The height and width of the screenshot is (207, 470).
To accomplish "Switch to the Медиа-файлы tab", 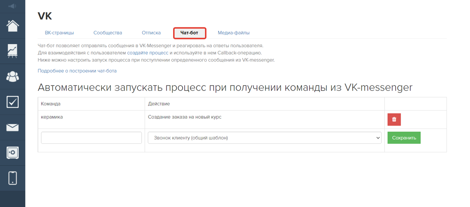I will click(234, 33).
